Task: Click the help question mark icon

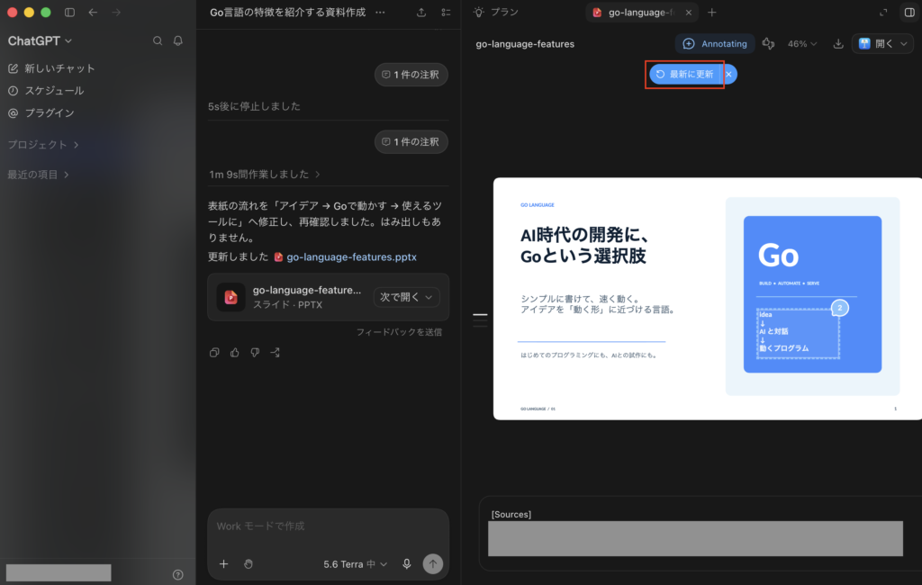Action: point(177,574)
